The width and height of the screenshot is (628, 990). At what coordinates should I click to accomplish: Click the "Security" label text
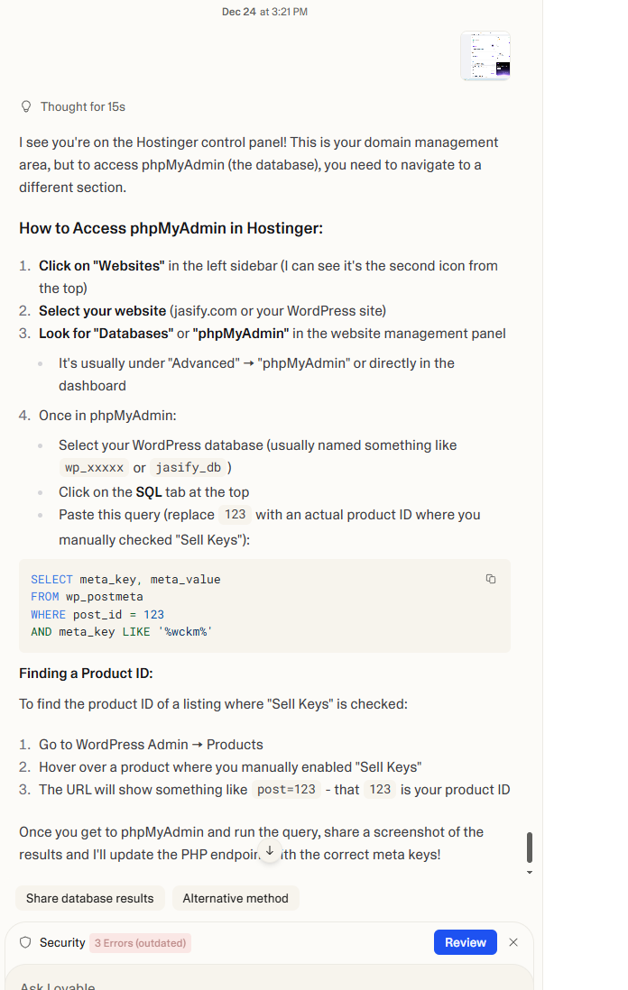point(62,943)
